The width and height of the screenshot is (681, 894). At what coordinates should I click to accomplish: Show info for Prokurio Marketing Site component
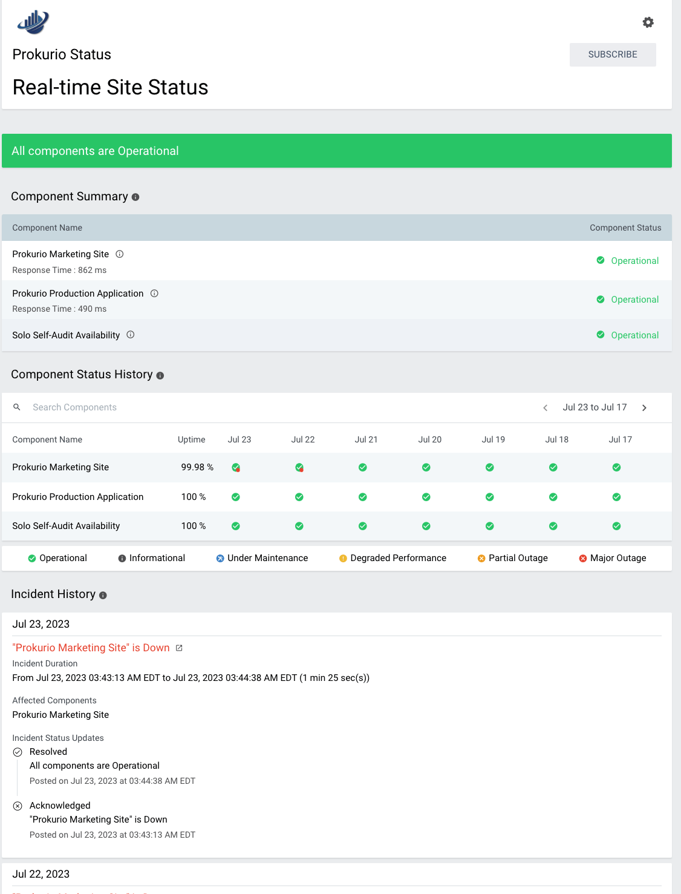pyautogui.click(x=120, y=254)
